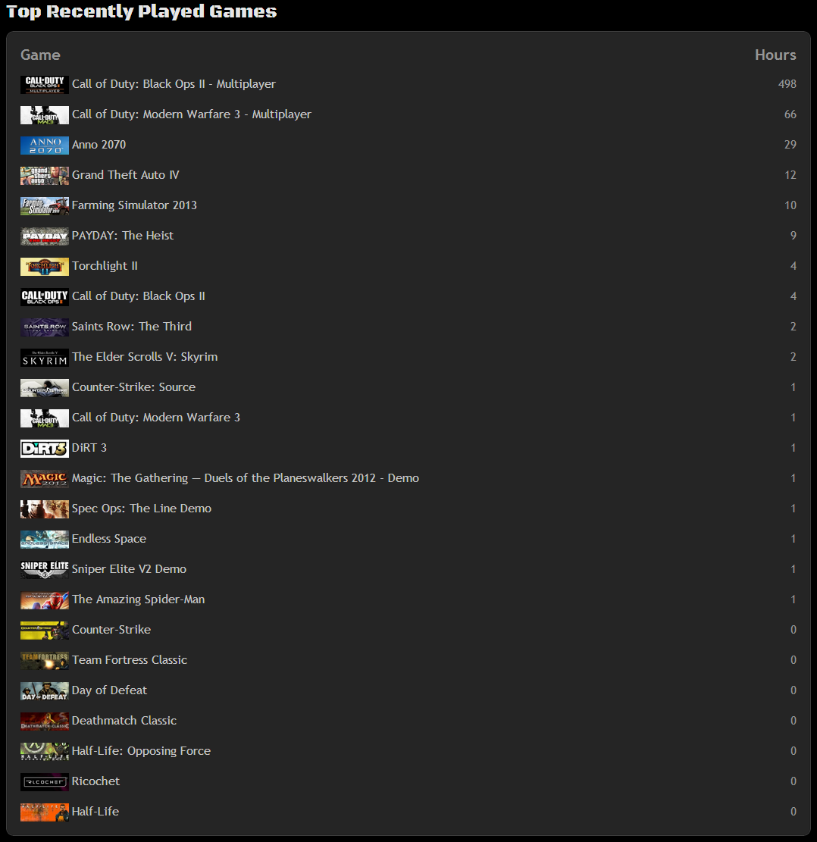Click the Spec Ops: The Line Demo title
Screen dimensions: 817x842
coord(142,509)
